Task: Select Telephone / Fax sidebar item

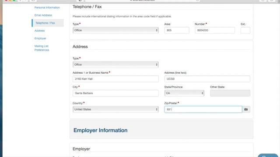Action: (x=48, y=23)
